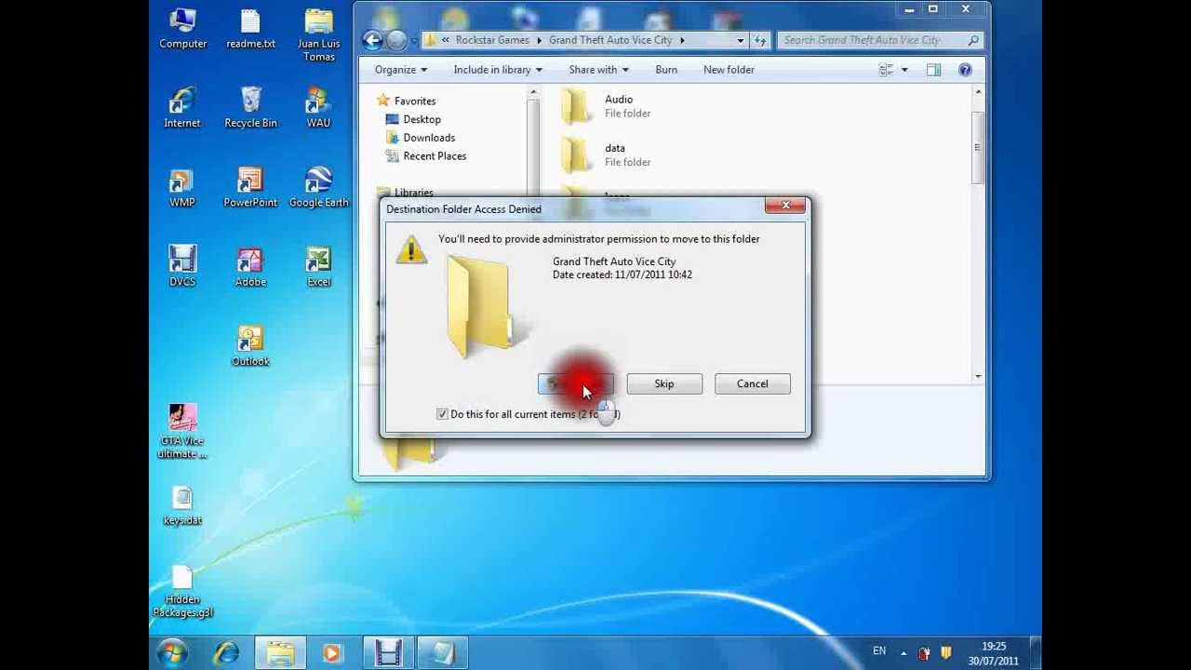Select the WAU desktop icon
Image resolution: width=1191 pixels, height=670 pixels.
(318, 107)
